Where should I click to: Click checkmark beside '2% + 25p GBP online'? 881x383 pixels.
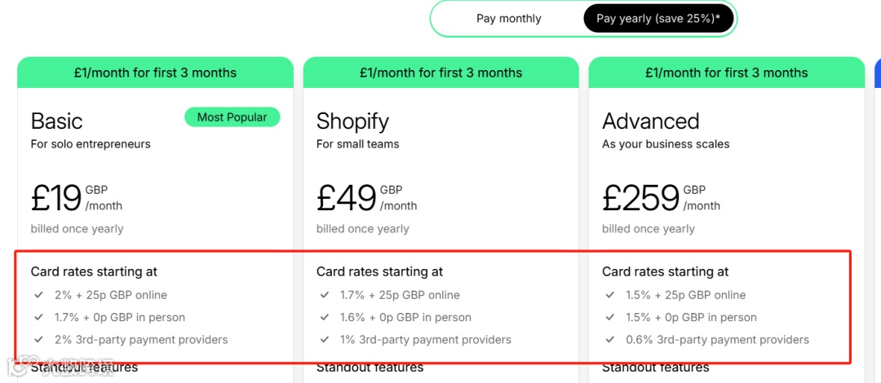click(x=38, y=295)
